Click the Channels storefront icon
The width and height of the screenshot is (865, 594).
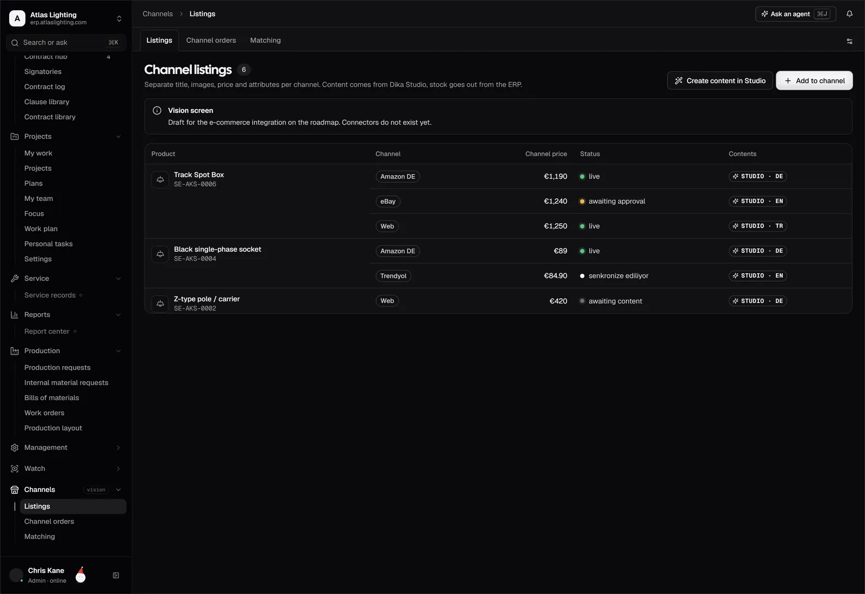click(x=15, y=490)
